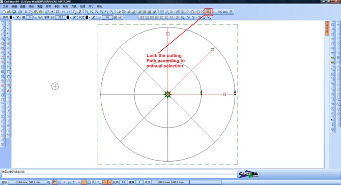This screenshot has width=341, height=185.
Task: Toggle the grid display icon in the status bar
Action: [60, 182]
